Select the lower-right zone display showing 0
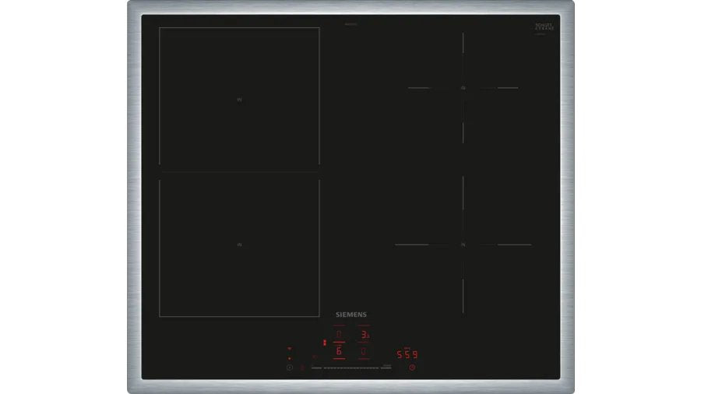The height and width of the screenshot is (394, 701). 364,351
